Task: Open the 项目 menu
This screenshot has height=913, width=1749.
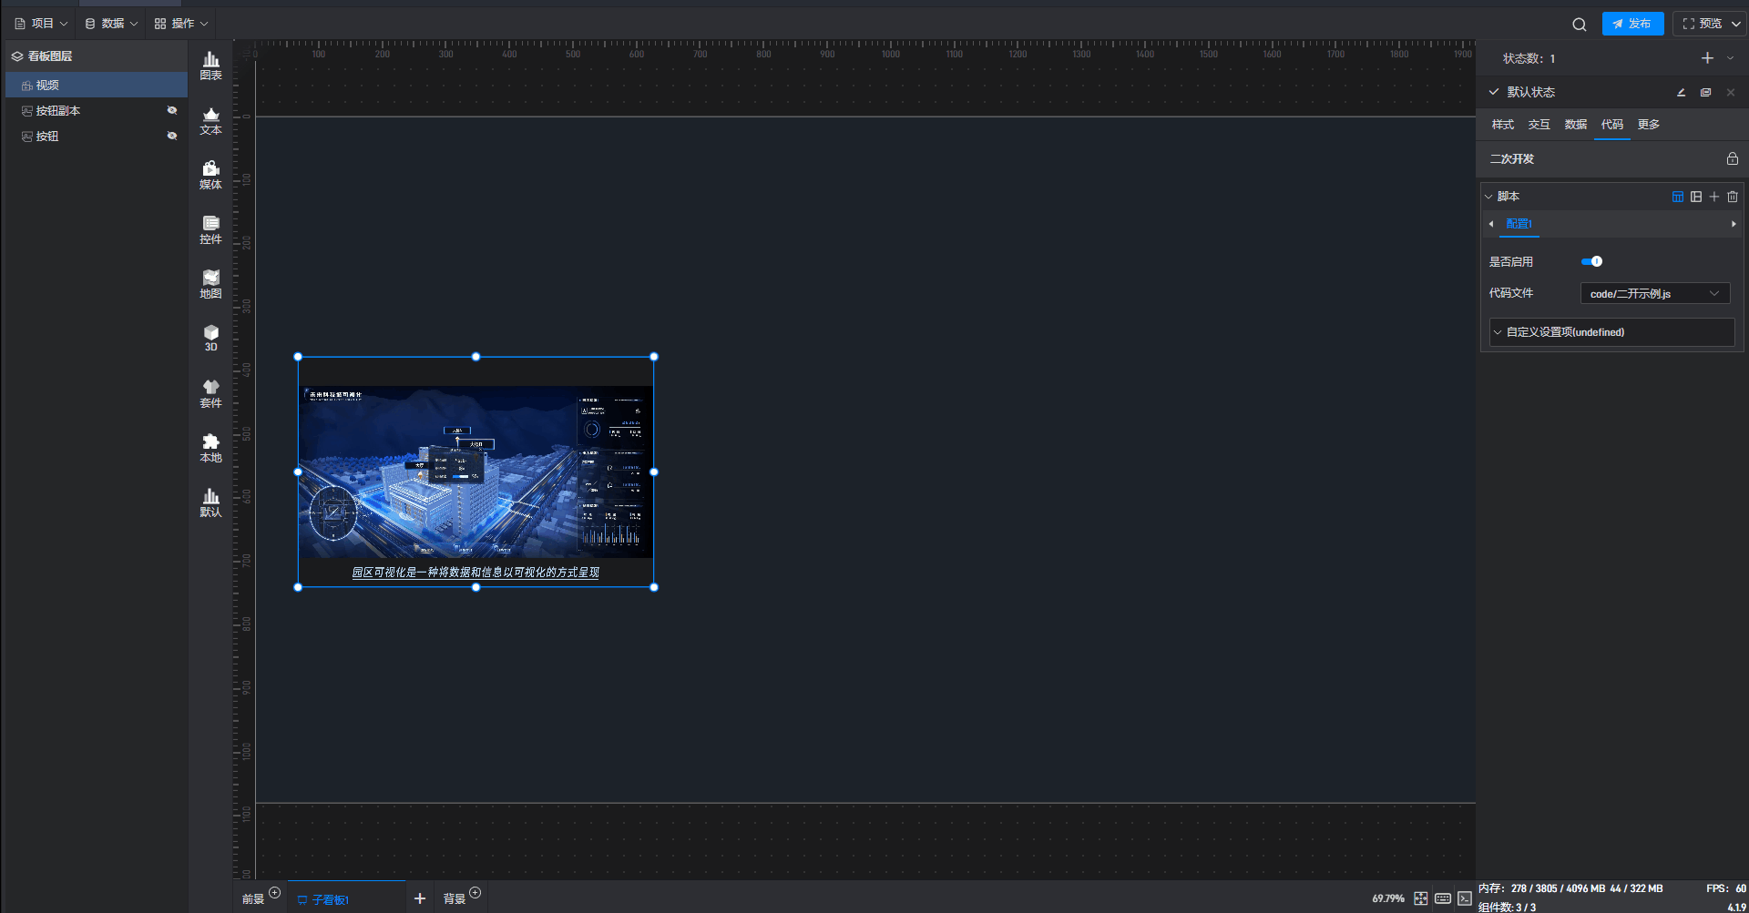Action: click(x=41, y=24)
